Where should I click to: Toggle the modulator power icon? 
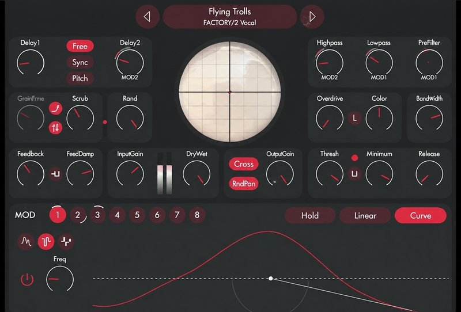tap(27, 279)
